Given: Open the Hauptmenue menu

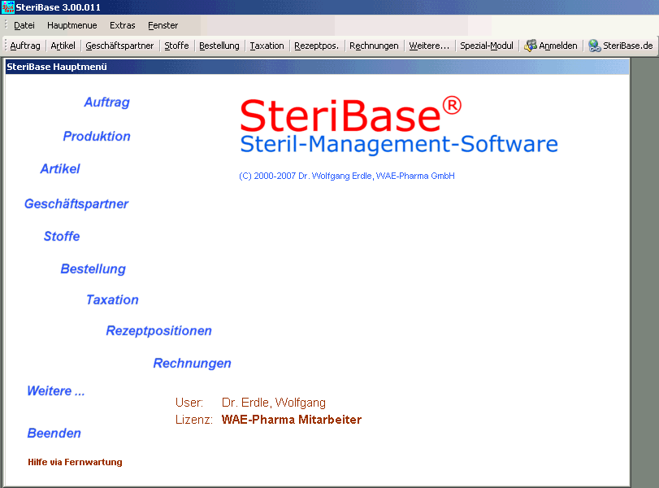Looking at the screenshot, I should click(x=72, y=26).
